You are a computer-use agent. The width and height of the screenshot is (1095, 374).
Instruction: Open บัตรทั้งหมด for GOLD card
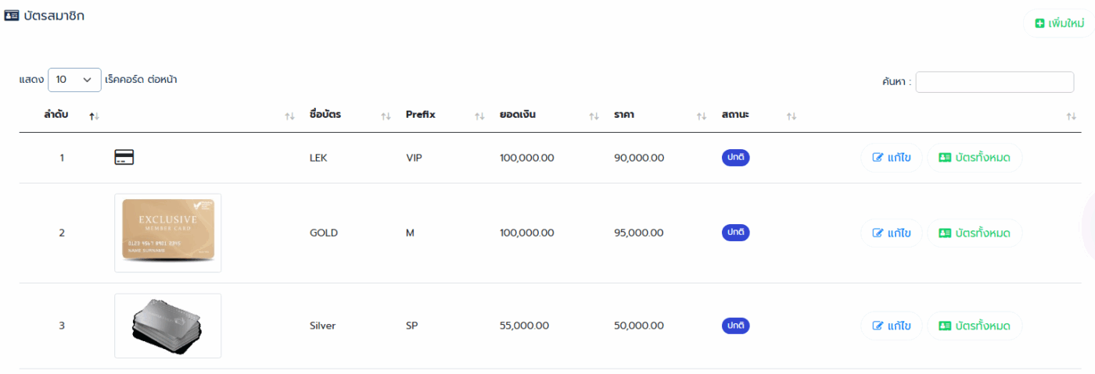[x=975, y=233]
